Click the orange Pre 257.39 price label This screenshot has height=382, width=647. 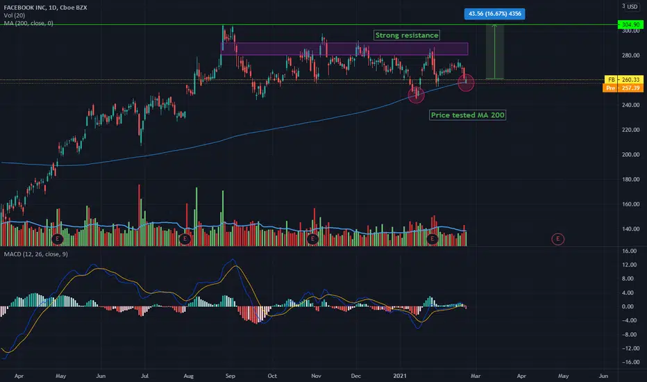tap(623, 88)
